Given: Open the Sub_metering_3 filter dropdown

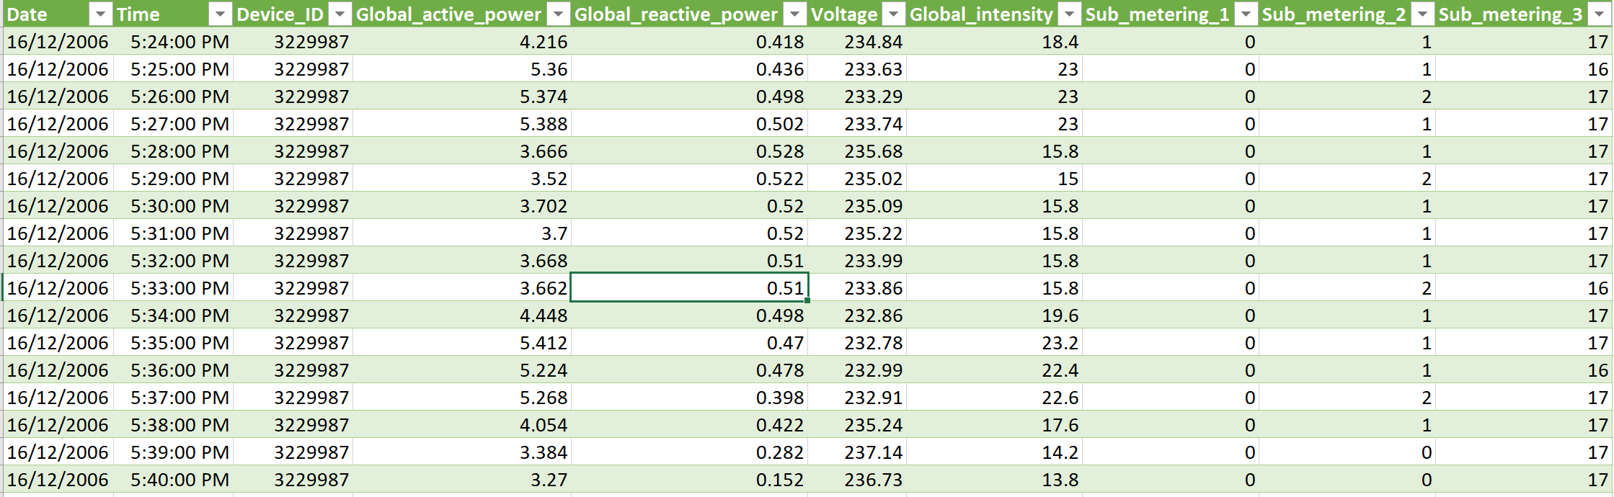Looking at the screenshot, I should [x=1599, y=14].
